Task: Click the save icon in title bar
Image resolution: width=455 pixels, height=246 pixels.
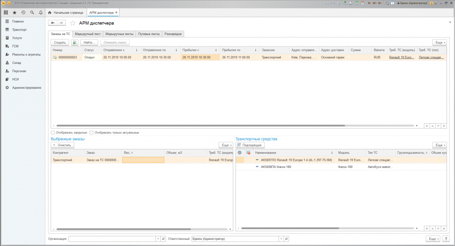Action: click(327, 3)
